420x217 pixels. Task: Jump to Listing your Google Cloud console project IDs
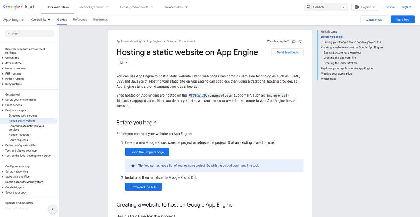pos(352,42)
